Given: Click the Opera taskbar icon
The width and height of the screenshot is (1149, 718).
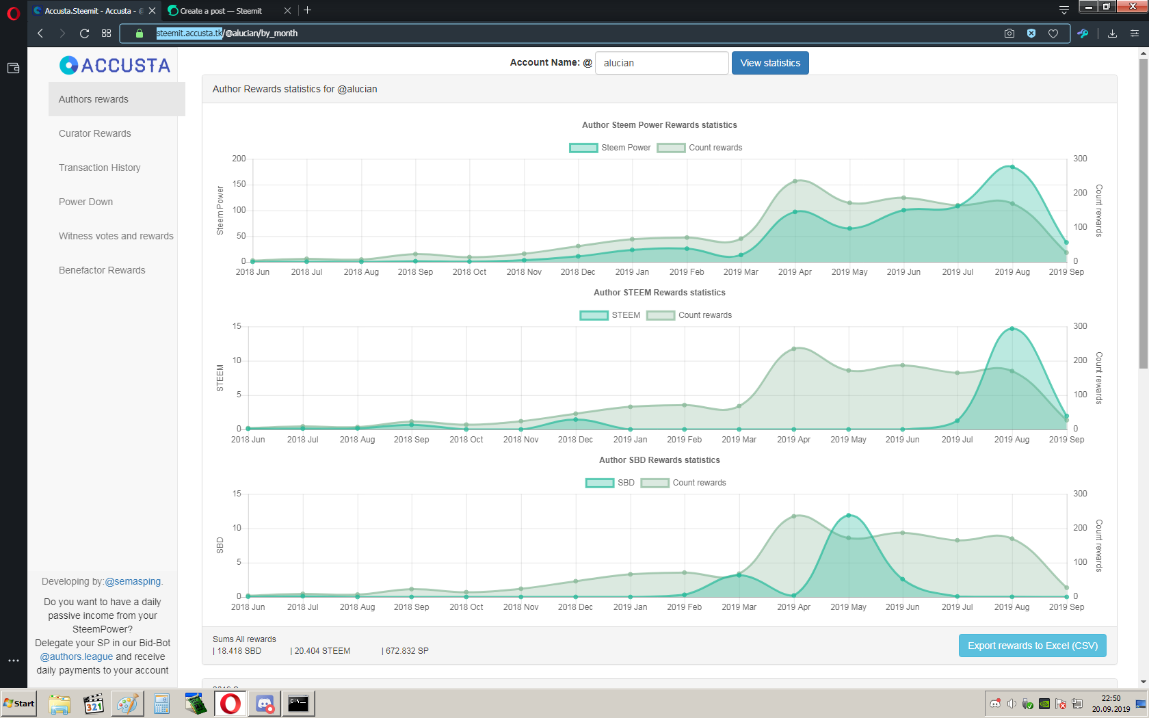Looking at the screenshot, I should point(230,704).
